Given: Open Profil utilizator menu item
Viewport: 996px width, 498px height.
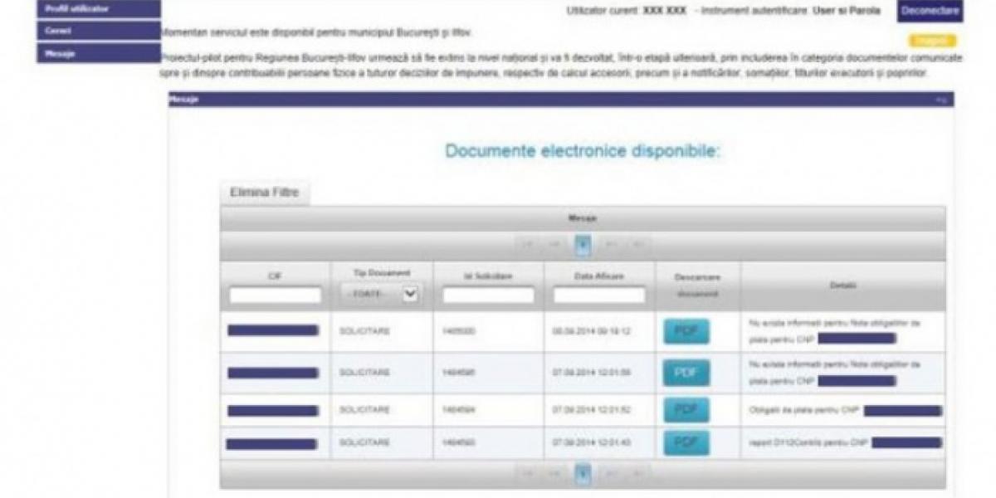Looking at the screenshot, I should tap(98, 9).
